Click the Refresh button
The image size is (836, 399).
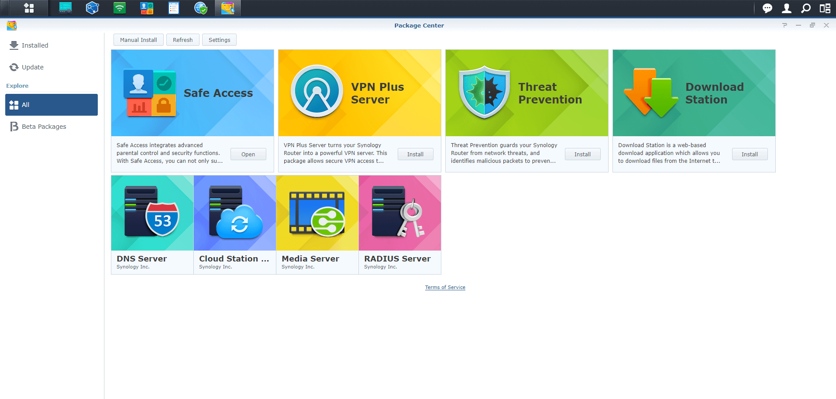pos(182,40)
